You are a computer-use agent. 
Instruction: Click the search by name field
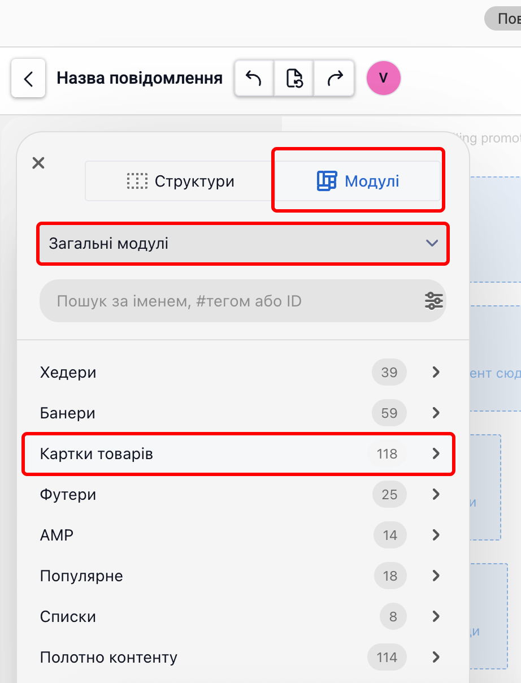[215, 301]
